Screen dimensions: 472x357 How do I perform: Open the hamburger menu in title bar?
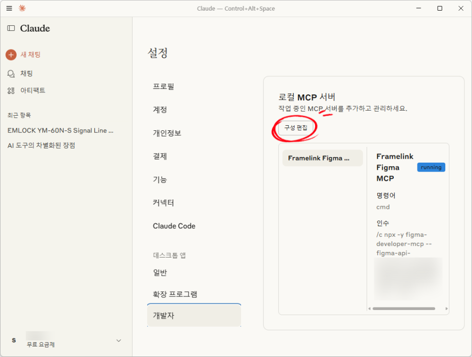(x=10, y=9)
